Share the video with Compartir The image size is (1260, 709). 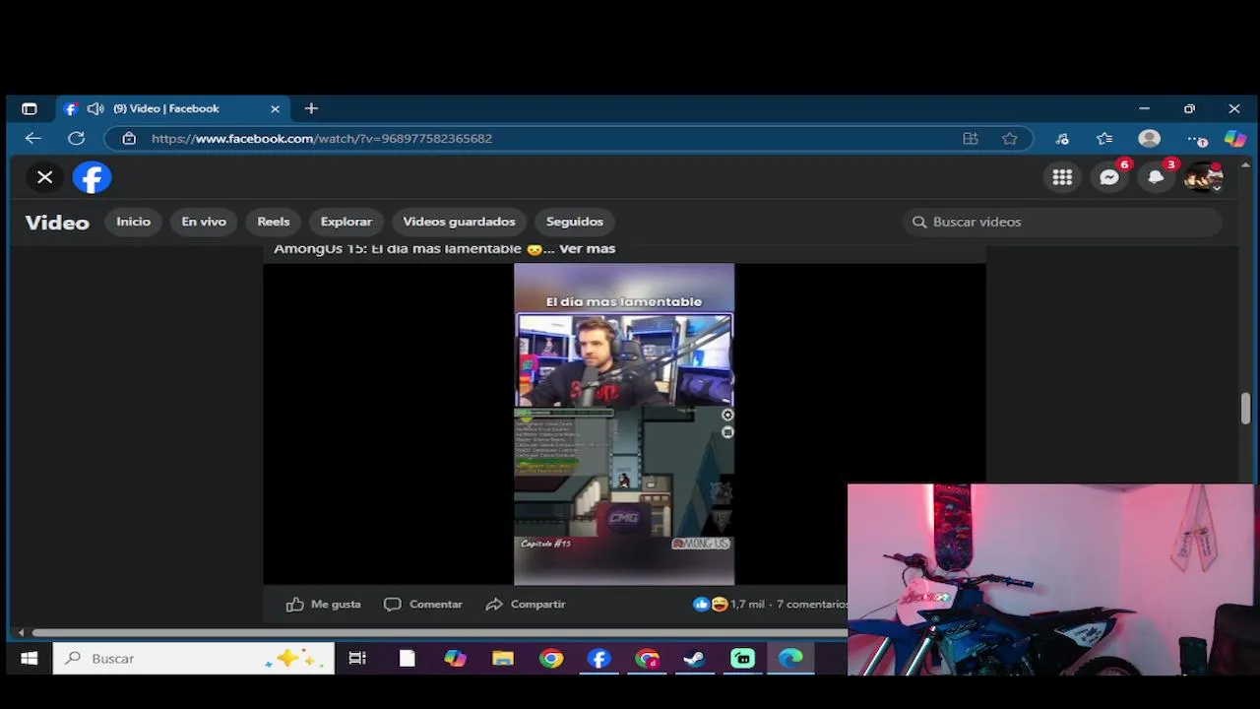[526, 604]
